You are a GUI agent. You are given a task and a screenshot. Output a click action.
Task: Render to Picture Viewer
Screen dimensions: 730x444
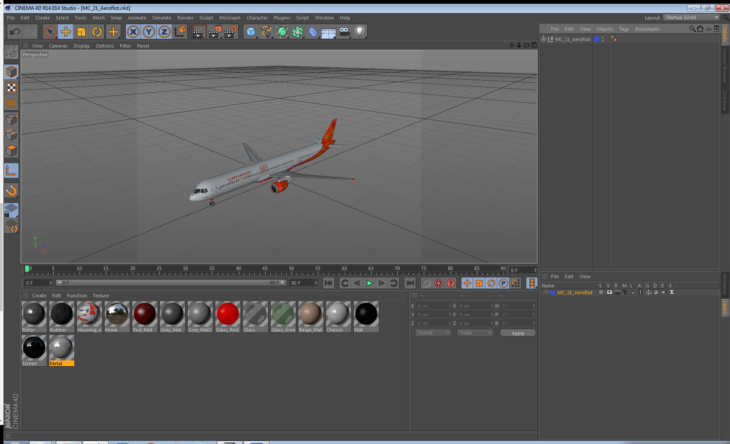click(215, 32)
